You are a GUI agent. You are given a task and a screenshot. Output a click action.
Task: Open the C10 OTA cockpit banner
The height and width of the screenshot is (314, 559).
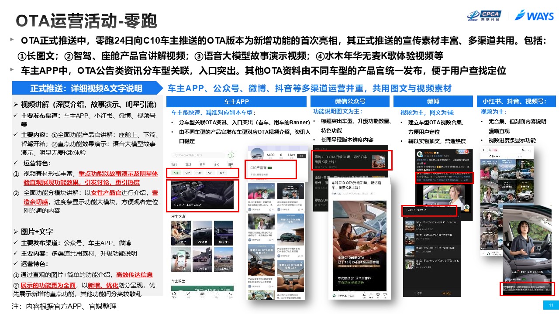(202, 195)
